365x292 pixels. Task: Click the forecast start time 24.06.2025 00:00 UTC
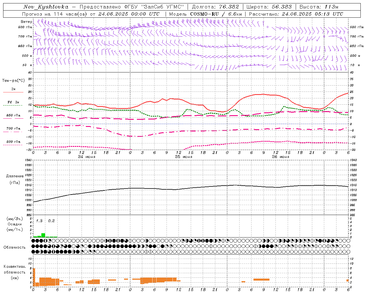click(x=129, y=14)
